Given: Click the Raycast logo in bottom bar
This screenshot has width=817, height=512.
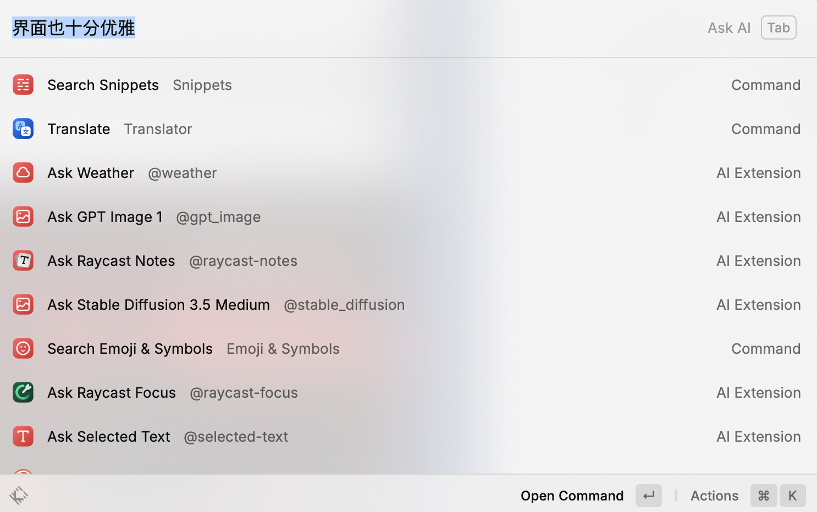Looking at the screenshot, I should pos(19,496).
